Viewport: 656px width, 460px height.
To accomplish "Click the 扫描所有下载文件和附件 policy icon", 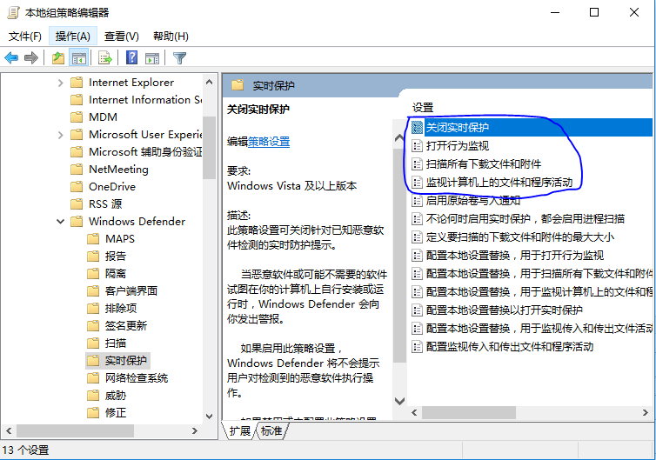I will [x=417, y=164].
